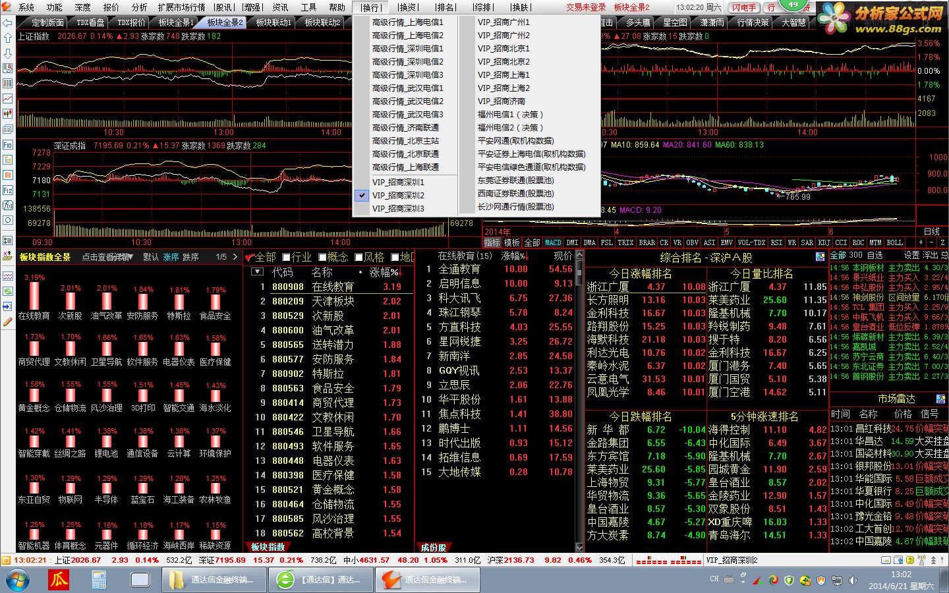The height and width of the screenshot is (593, 949).
Task: Switch to the TDX看盘 tab
Action: point(90,22)
